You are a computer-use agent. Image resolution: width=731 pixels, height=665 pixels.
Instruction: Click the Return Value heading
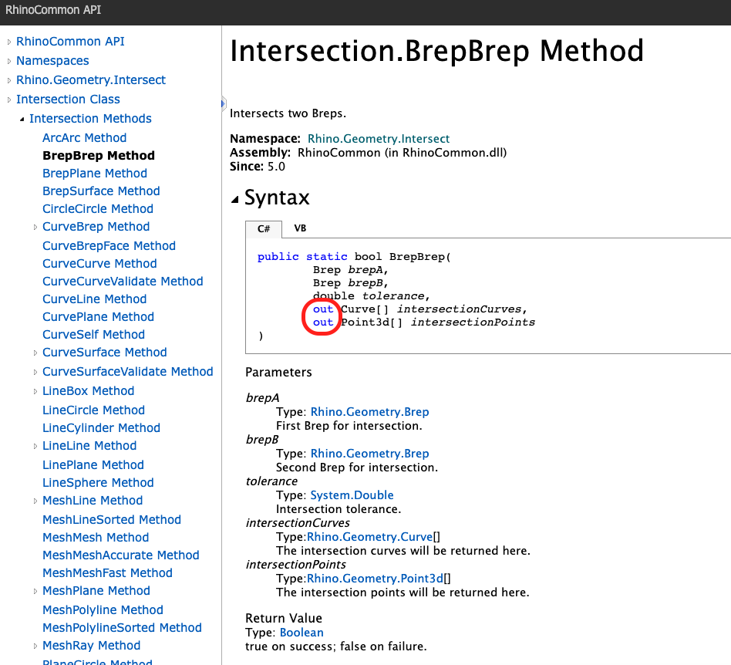[x=284, y=619]
